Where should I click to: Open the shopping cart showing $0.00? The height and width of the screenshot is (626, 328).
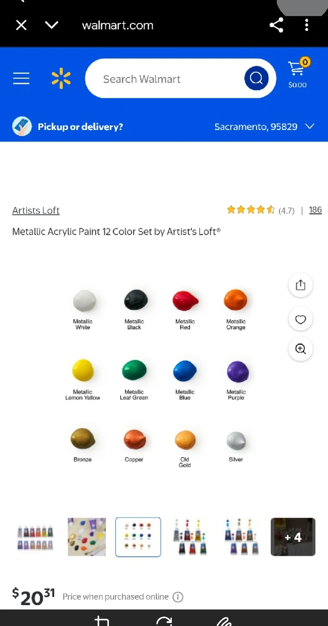[298, 73]
